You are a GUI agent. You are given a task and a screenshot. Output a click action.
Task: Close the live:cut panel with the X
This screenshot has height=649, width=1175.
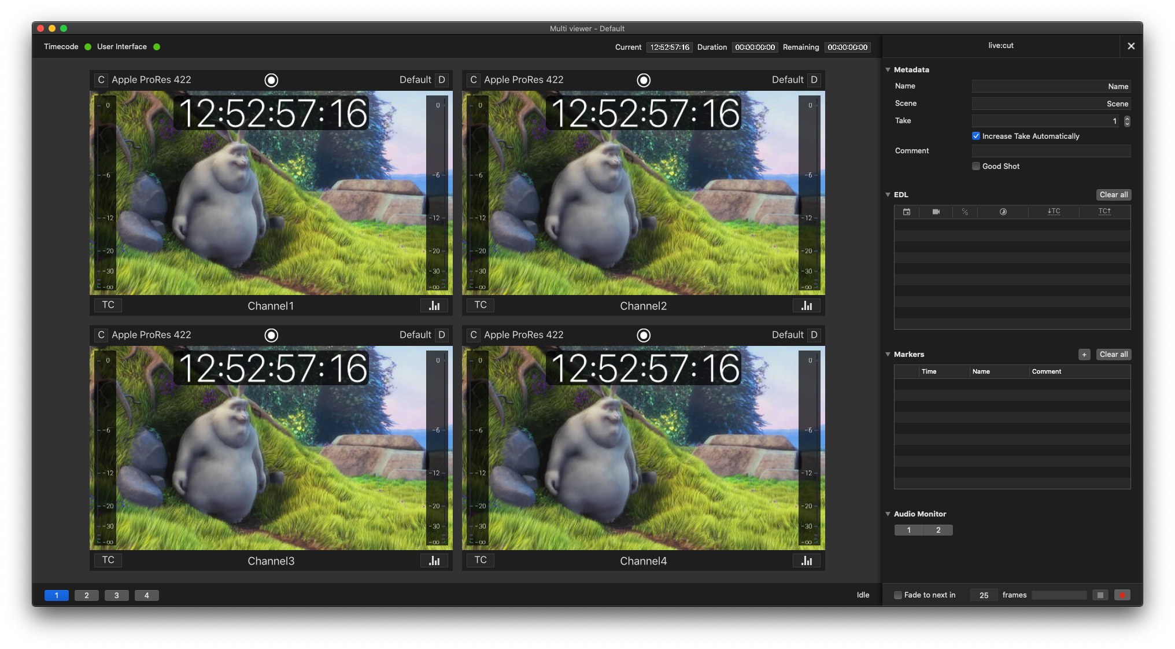coord(1131,46)
